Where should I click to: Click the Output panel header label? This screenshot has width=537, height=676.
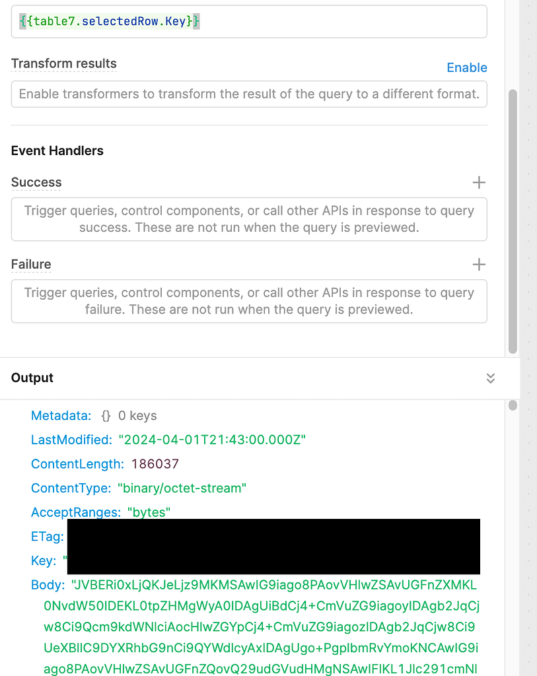pos(32,378)
